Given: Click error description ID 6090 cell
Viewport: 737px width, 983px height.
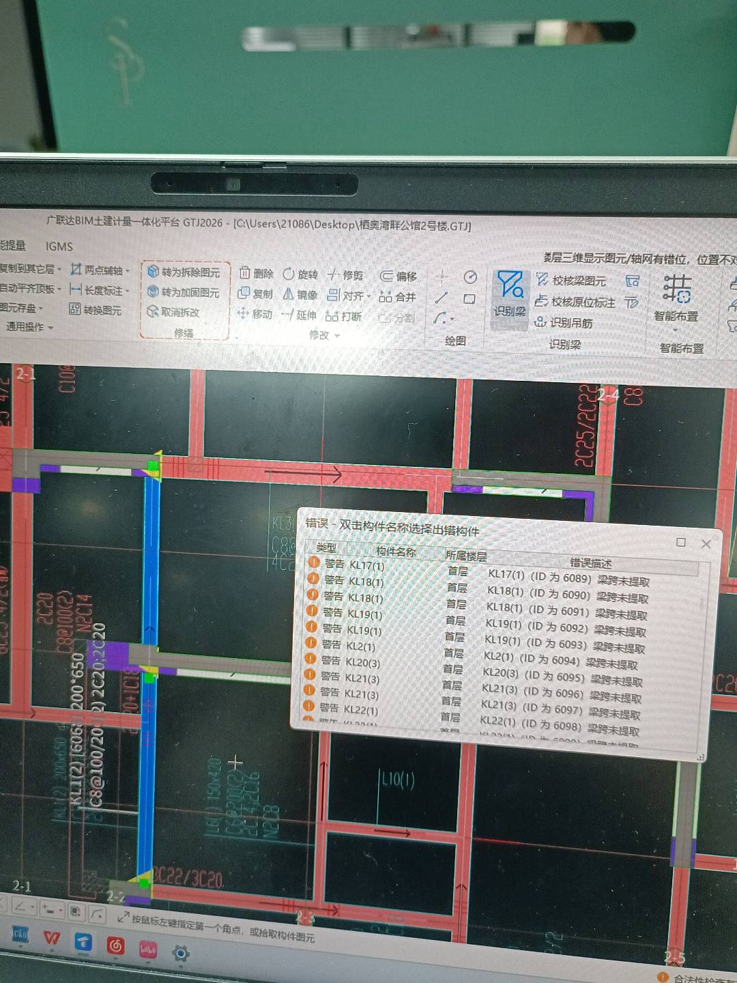Looking at the screenshot, I should point(568,595).
